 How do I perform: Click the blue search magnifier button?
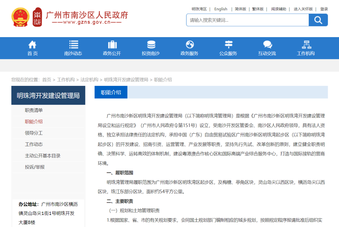point(318,20)
